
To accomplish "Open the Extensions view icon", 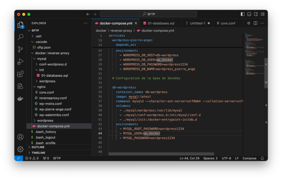I will pyautogui.click(x=20, y=74).
